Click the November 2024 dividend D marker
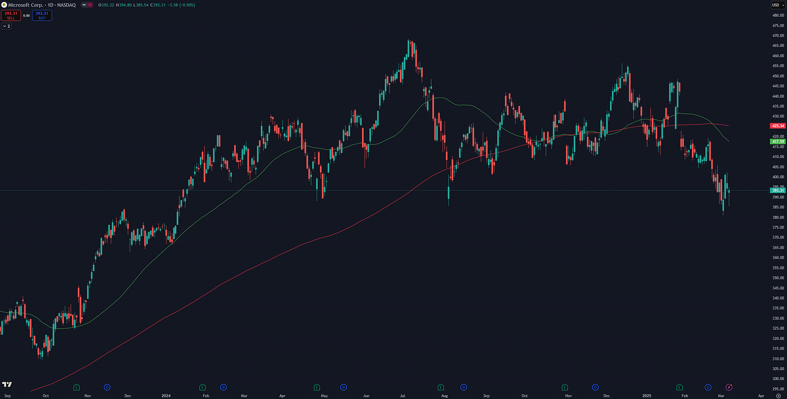Screen dimensions: 787x399 [595, 387]
